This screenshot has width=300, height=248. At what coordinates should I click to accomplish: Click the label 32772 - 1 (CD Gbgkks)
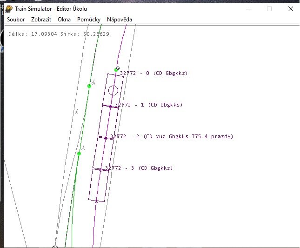pyautogui.click(x=149, y=105)
